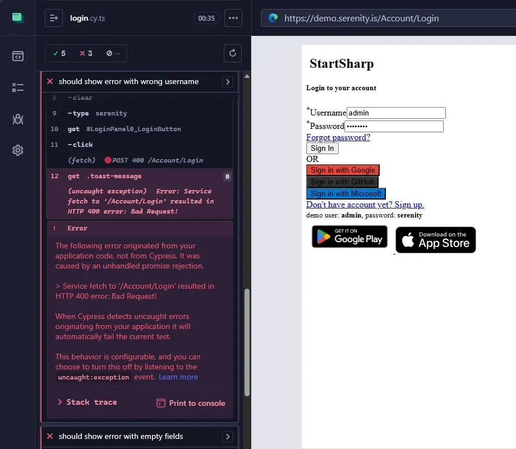516x449 pixels.
Task: Click the Error header row
Action: click(140, 228)
